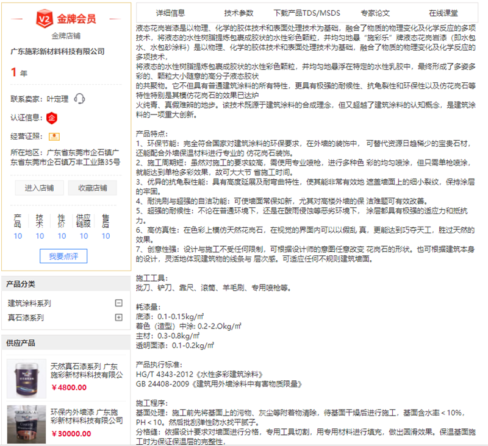Viewport: 488px width, 446px height.
Task: Open 真石漆系列 category link
Action: [26, 317]
